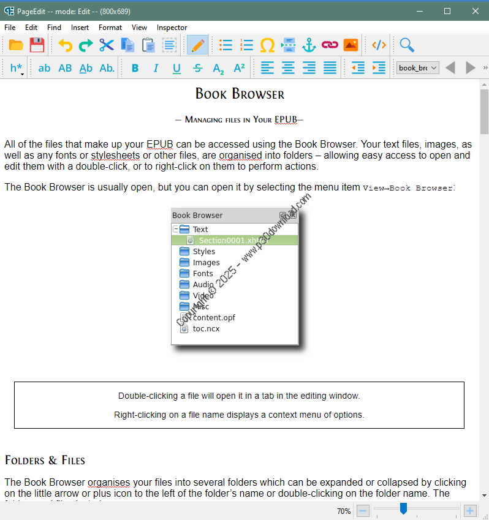Viewport: 489px width, 520px height.
Task: Open the heading style h* dropdown
Action: [x=17, y=68]
